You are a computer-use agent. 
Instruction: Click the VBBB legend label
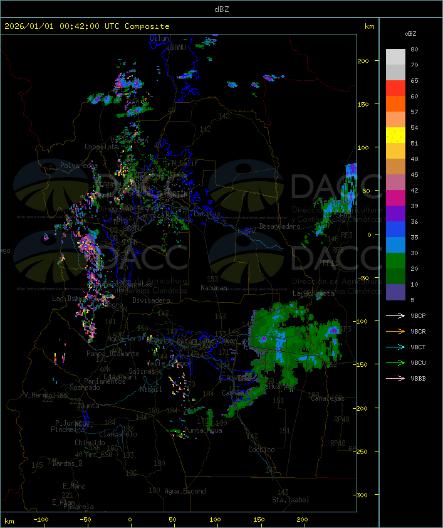pyautogui.click(x=418, y=379)
